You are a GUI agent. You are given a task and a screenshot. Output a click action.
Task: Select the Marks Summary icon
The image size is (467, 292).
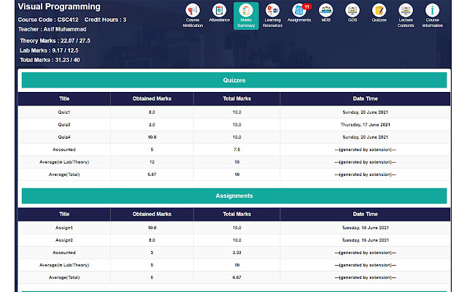click(246, 11)
